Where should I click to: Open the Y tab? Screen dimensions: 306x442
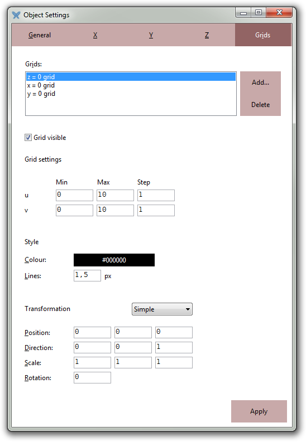(151, 35)
